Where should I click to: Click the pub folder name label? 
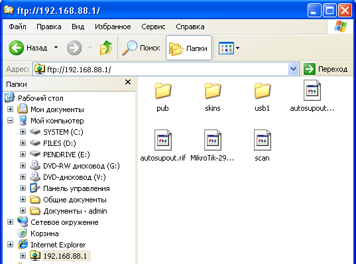pyautogui.click(x=163, y=108)
